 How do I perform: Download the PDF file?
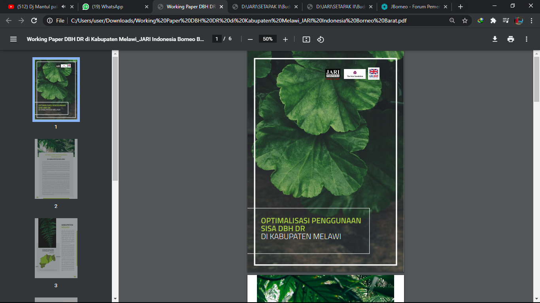(x=495, y=39)
